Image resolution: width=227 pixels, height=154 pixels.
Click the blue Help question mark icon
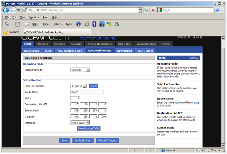[x=78, y=24]
